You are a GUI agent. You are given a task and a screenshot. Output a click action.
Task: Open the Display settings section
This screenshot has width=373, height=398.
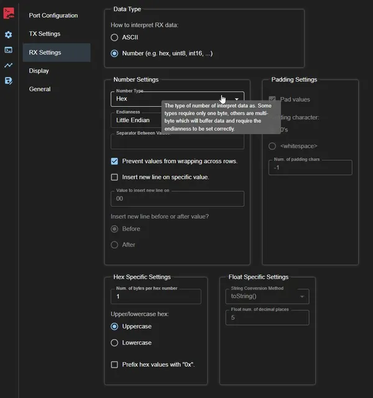tap(39, 71)
